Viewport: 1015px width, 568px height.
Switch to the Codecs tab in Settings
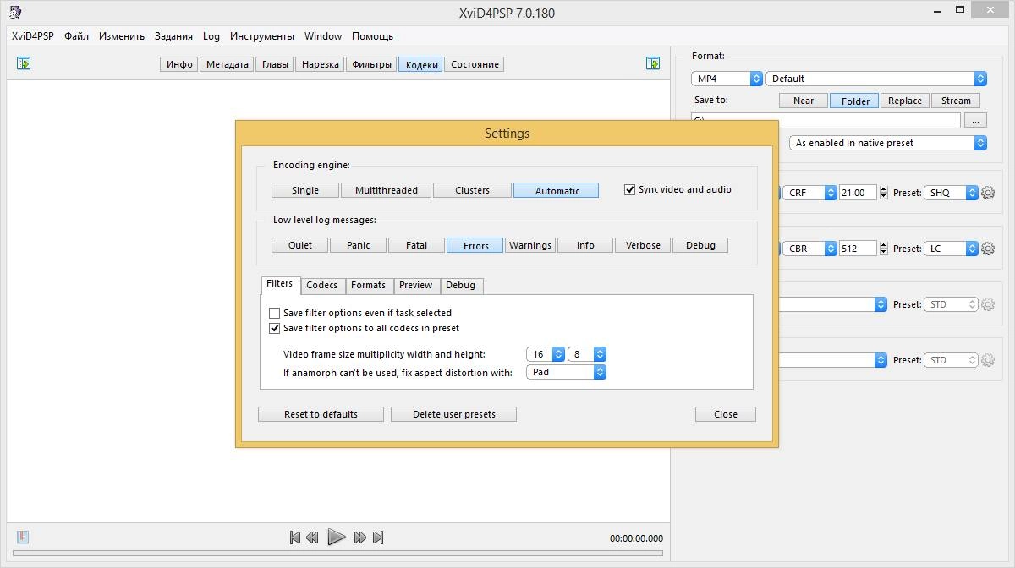pos(321,285)
